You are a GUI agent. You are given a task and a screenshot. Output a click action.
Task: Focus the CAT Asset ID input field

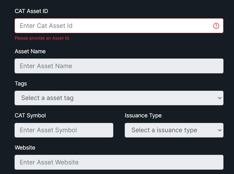[119, 26]
